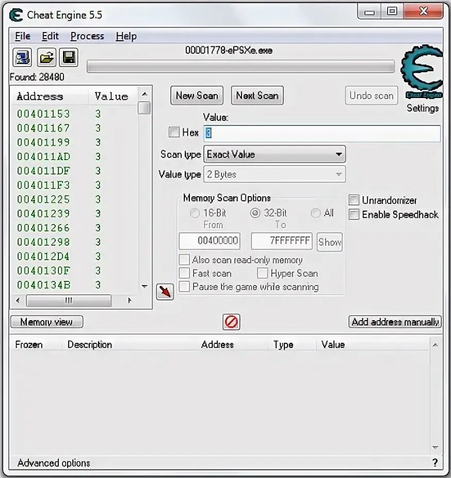Open the File menu
Viewport: 451px width, 478px height.
(x=23, y=36)
